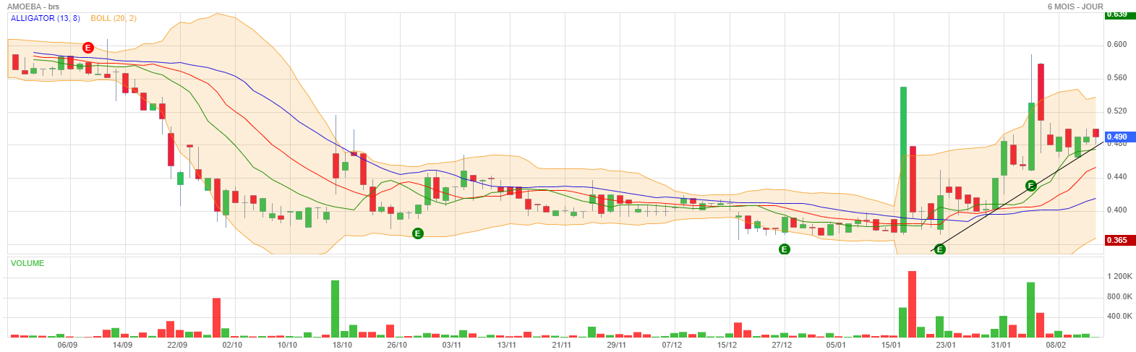
Task: Click the red E event marker
Action: point(87,48)
